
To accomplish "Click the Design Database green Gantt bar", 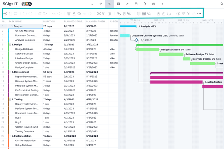I will coord(147,50).
